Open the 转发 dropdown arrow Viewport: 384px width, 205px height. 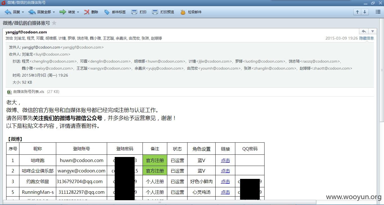click(78, 12)
